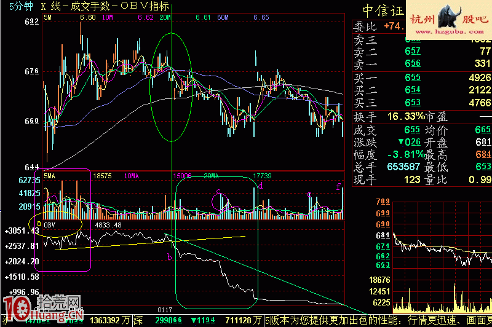The image size is (492, 327).
Task: Click the 20MA volume value 17739
Action: coord(263,176)
